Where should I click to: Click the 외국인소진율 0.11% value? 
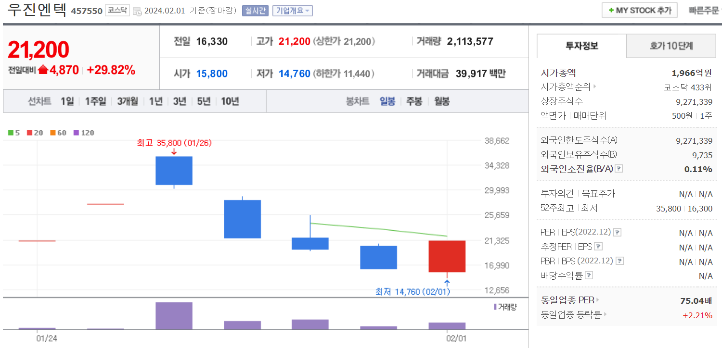698,169
